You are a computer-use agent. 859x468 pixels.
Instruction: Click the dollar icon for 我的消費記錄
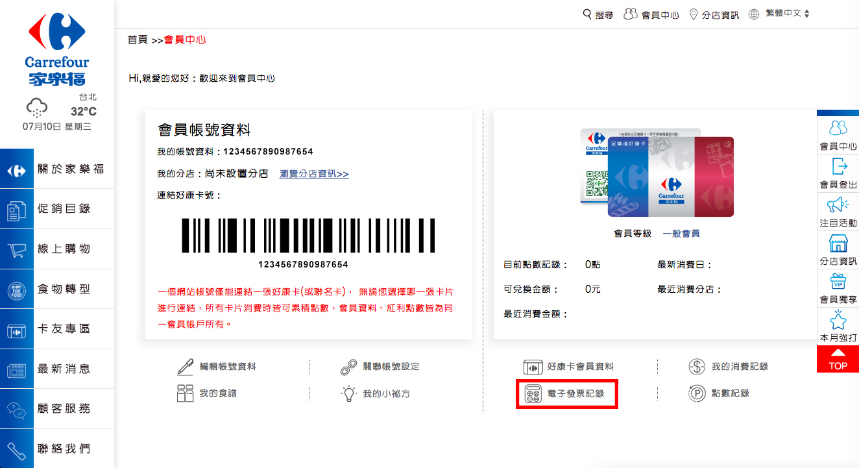[x=697, y=367]
